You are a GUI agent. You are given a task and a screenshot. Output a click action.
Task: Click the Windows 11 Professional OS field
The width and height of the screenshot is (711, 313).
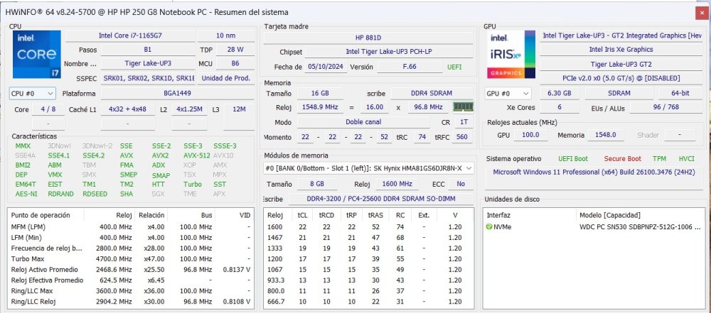click(x=594, y=172)
